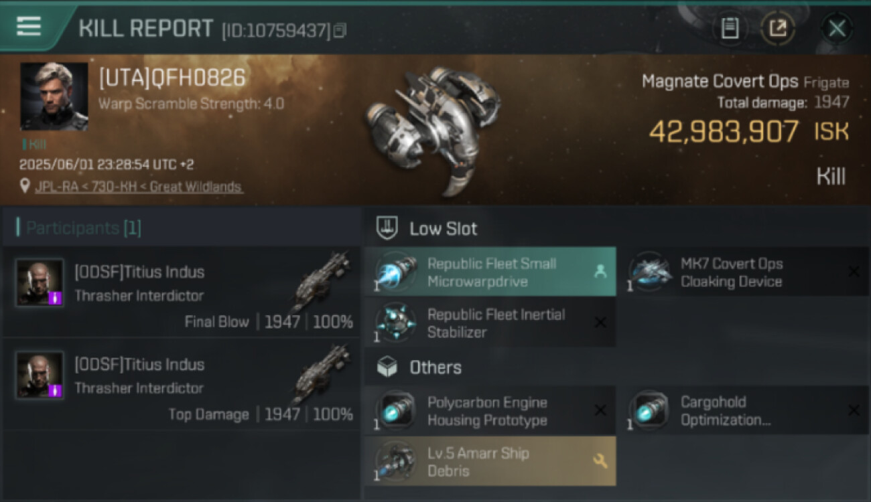Click the person icon on Microwarpdrive row

[600, 272]
